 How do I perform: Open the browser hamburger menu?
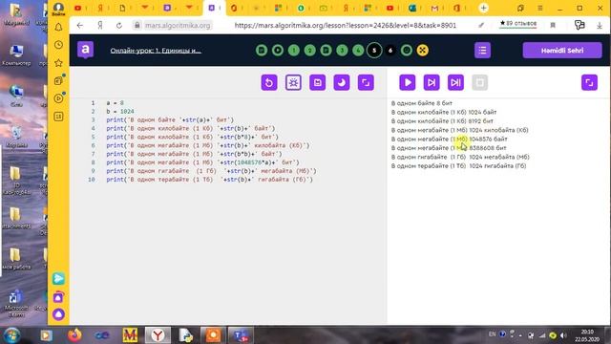pos(539,9)
